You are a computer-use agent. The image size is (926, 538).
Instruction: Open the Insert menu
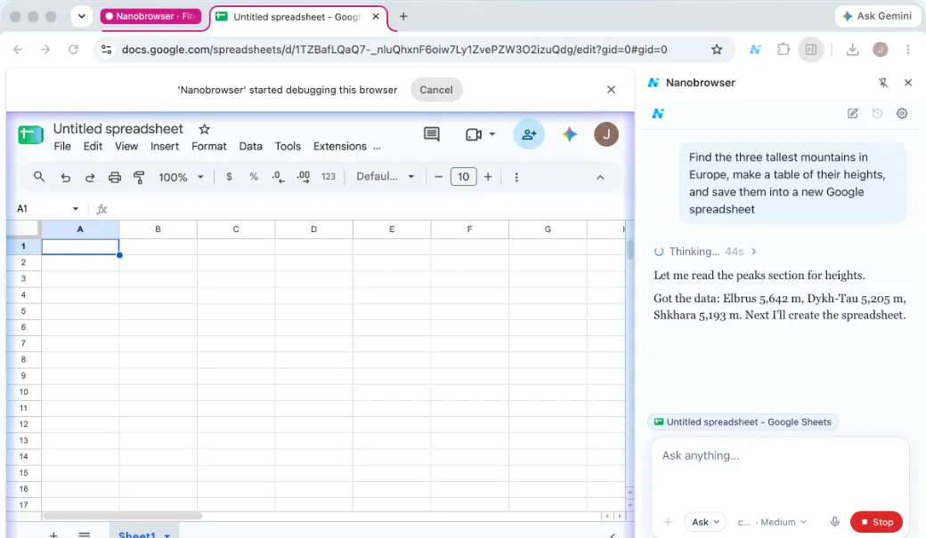(x=164, y=147)
